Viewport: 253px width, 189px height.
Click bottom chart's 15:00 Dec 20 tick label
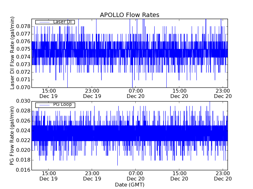click(x=179, y=176)
